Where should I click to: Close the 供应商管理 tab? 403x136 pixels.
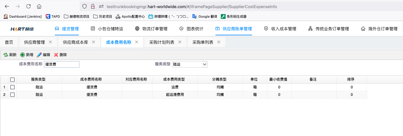(50, 42)
